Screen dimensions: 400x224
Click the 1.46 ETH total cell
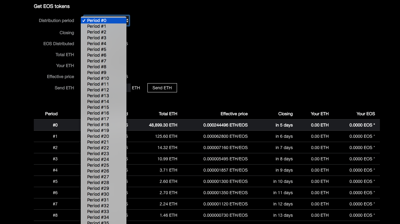click(168, 215)
